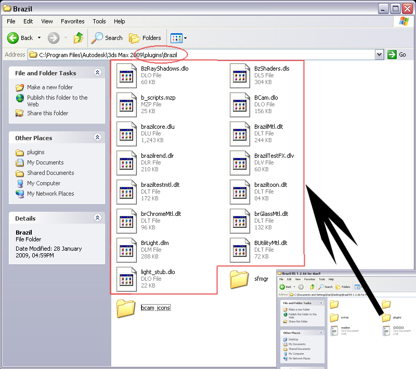The image size is (416, 369).
Task: Select extras folder in Brazil RS window
Action: 334,317
